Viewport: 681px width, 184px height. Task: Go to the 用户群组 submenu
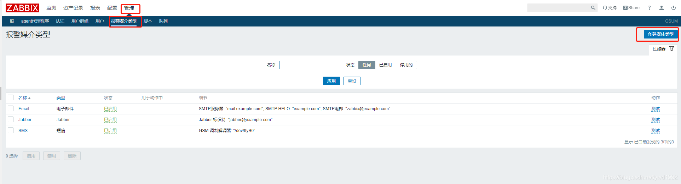(x=80, y=21)
